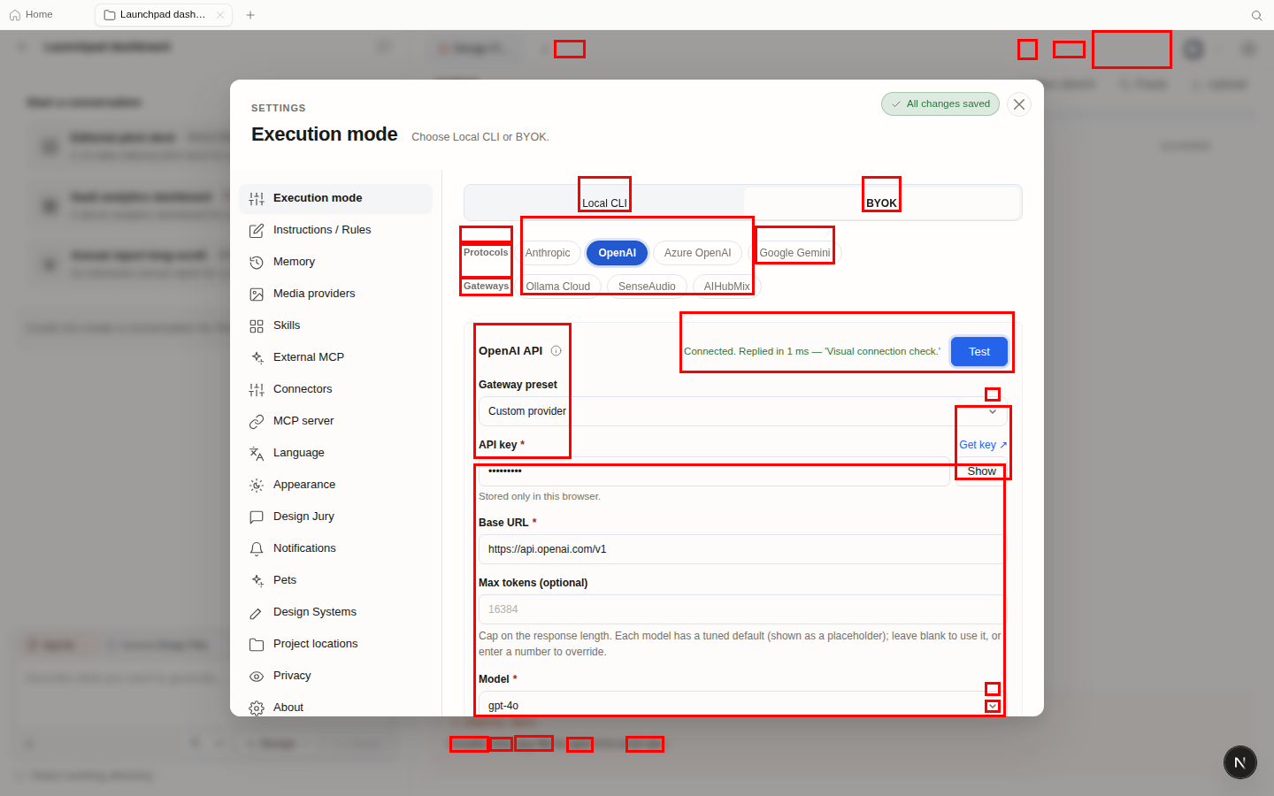Open Notifications settings section
1274x796 pixels.
tap(335, 548)
